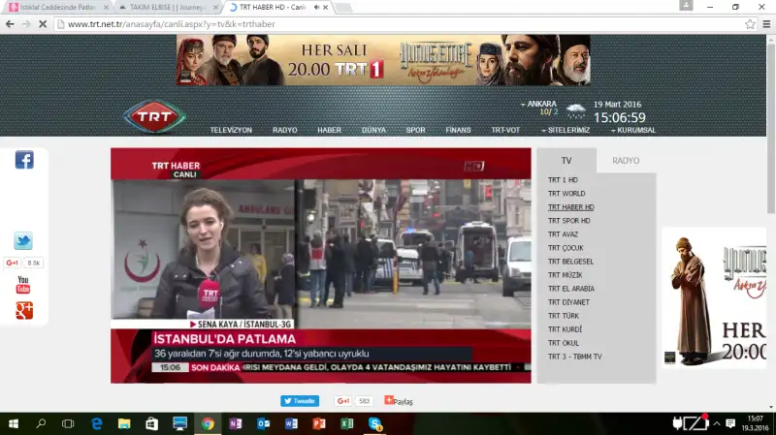
Task: Click the Paylaş share button
Action: tap(399, 401)
